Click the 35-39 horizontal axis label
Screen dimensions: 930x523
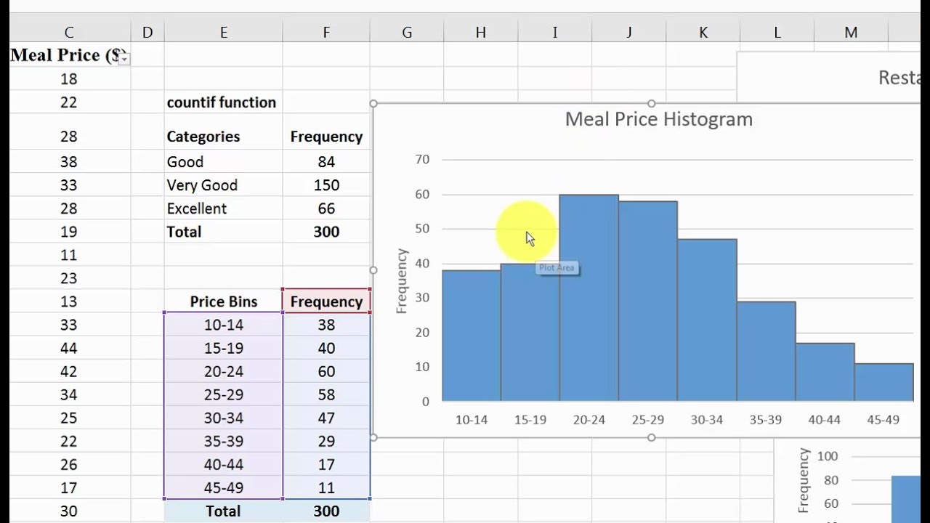765,420
